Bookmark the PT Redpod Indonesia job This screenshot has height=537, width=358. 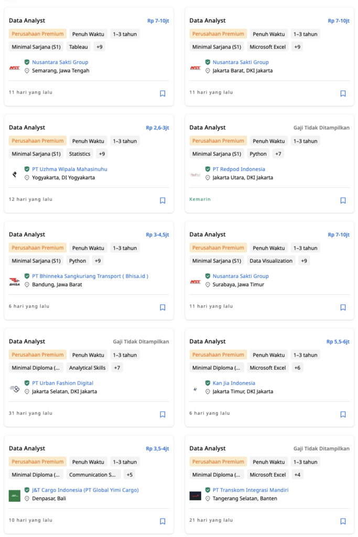point(343,200)
